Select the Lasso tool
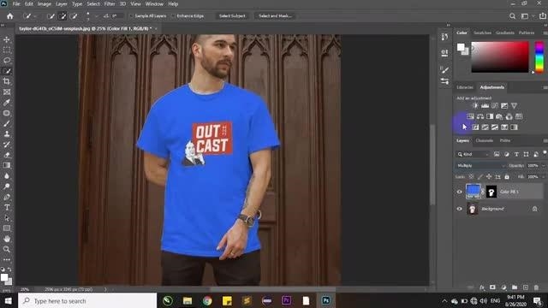Image resolution: width=548 pixels, height=308 pixels. [7, 61]
